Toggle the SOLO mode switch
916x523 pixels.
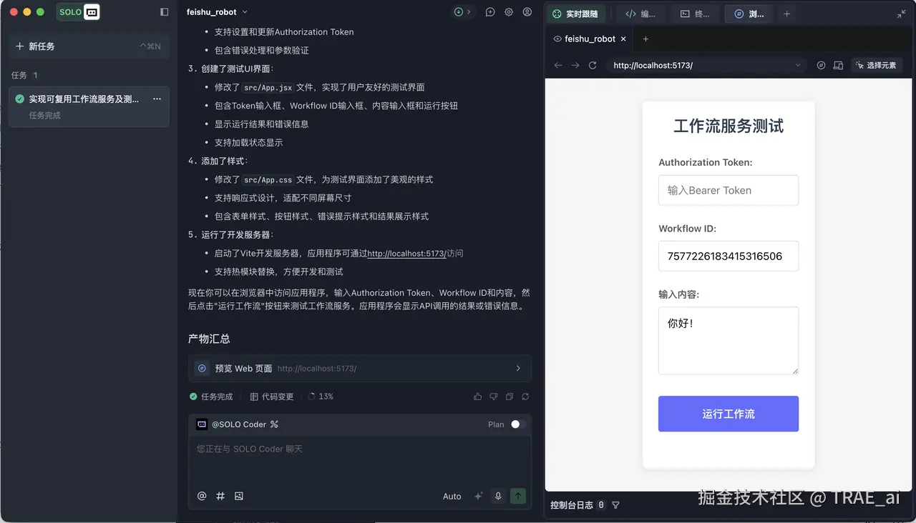coord(78,12)
